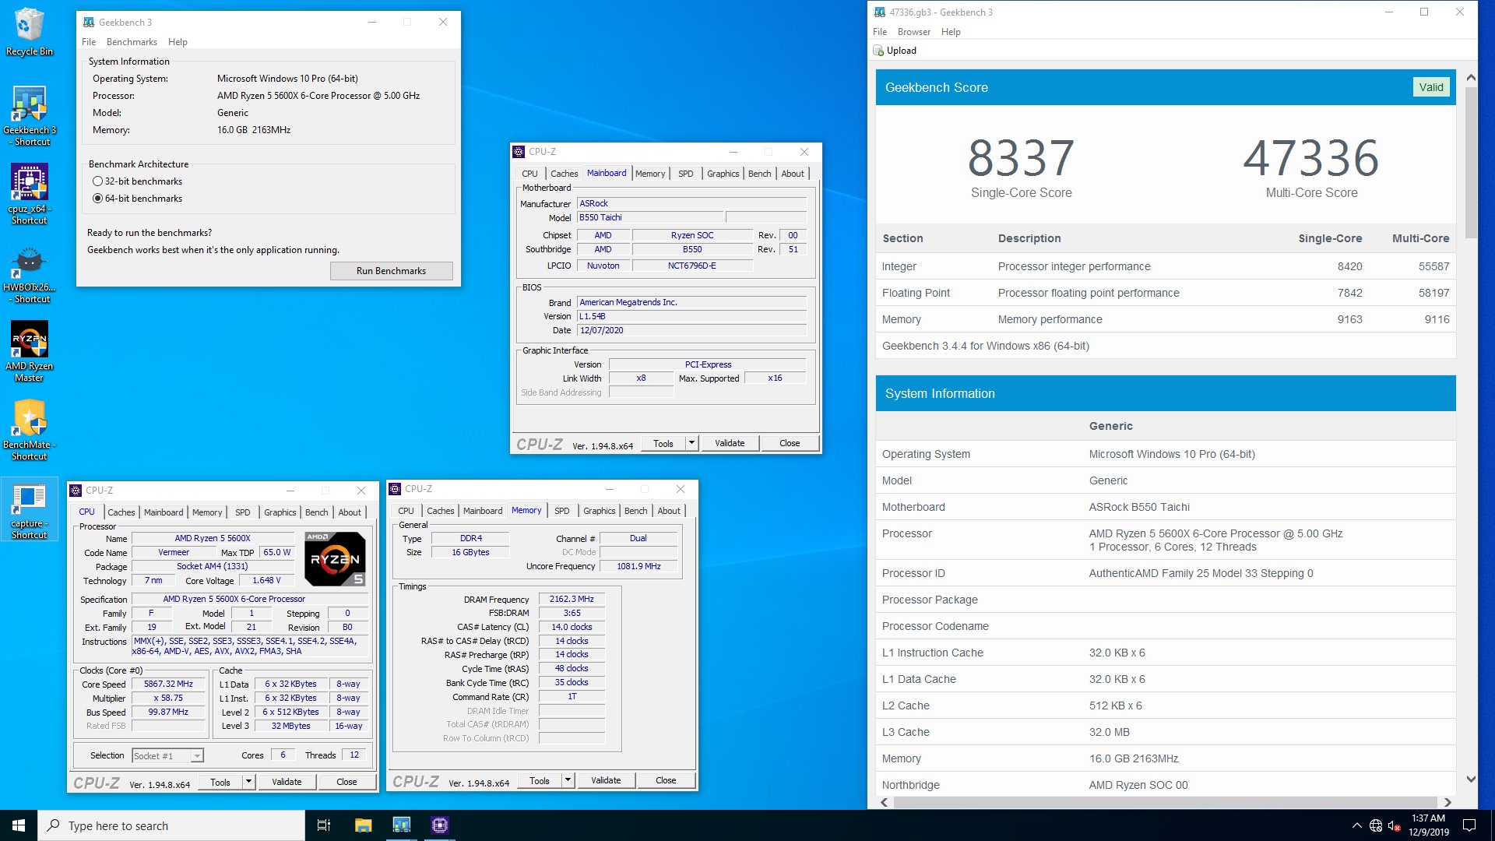Switch to SPD tab in Mainboard CPU-Z window
The height and width of the screenshot is (841, 1495).
pyautogui.click(x=685, y=174)
